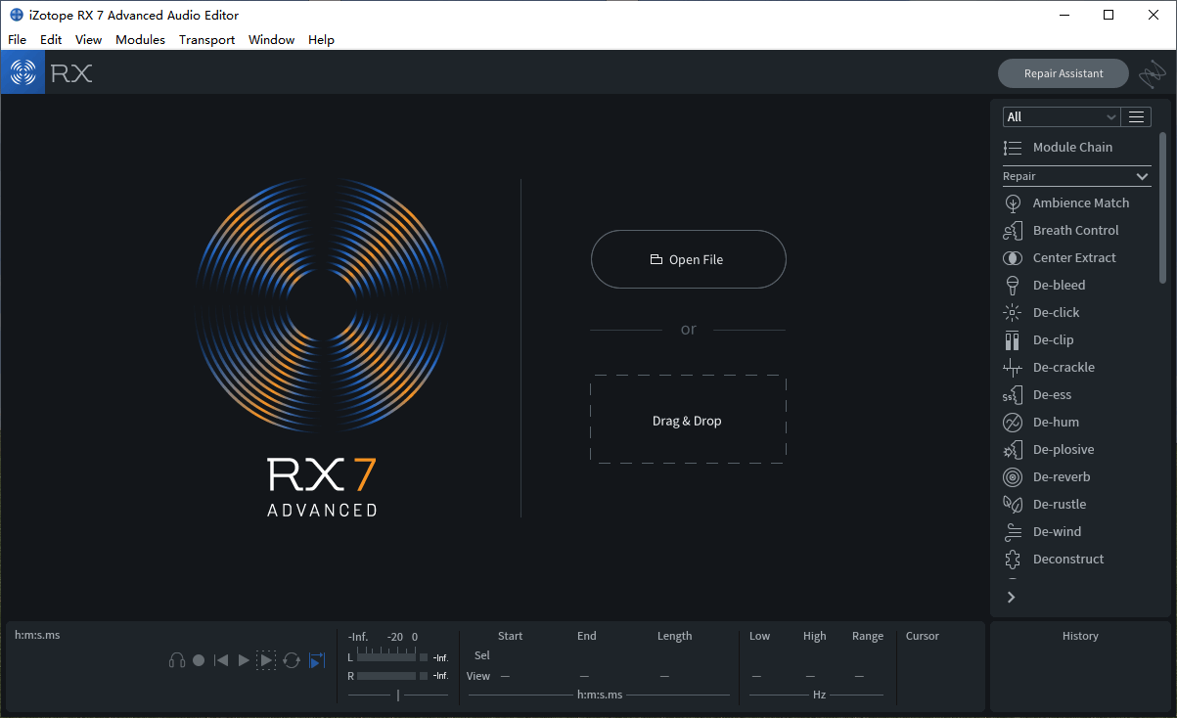This screenshot has width=1177, height=718.
Task: Open the Deconstruct module
Action: pyautogui.click(x=1068, y=560)
